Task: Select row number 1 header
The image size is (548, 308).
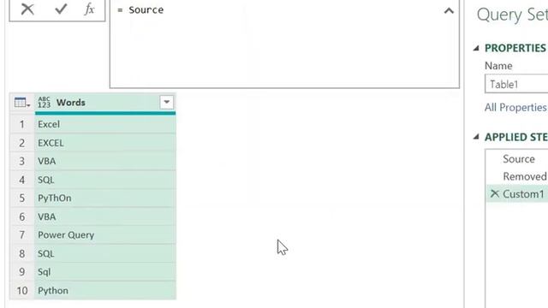Action: pos(22,124)
